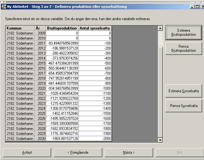Click the -1500 employment cell for 2025
This screenshot has height=160, width=204.
95,114
